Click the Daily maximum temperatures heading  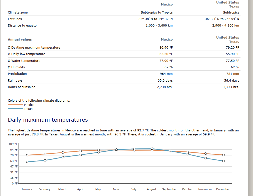coord(48,120)
